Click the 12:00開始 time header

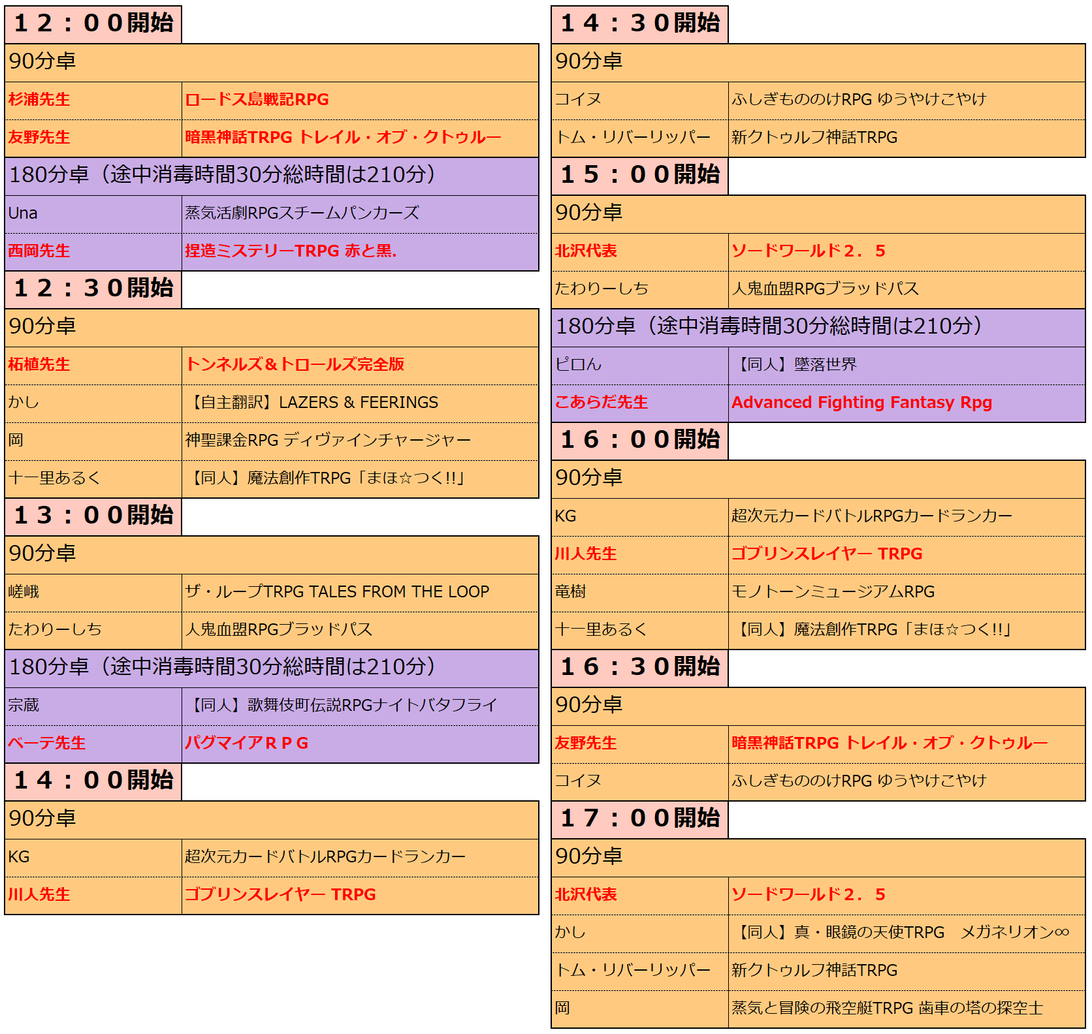coord(93,24)
